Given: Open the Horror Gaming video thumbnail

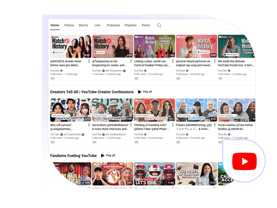Looking at the screenshot, I should point(70,110).
